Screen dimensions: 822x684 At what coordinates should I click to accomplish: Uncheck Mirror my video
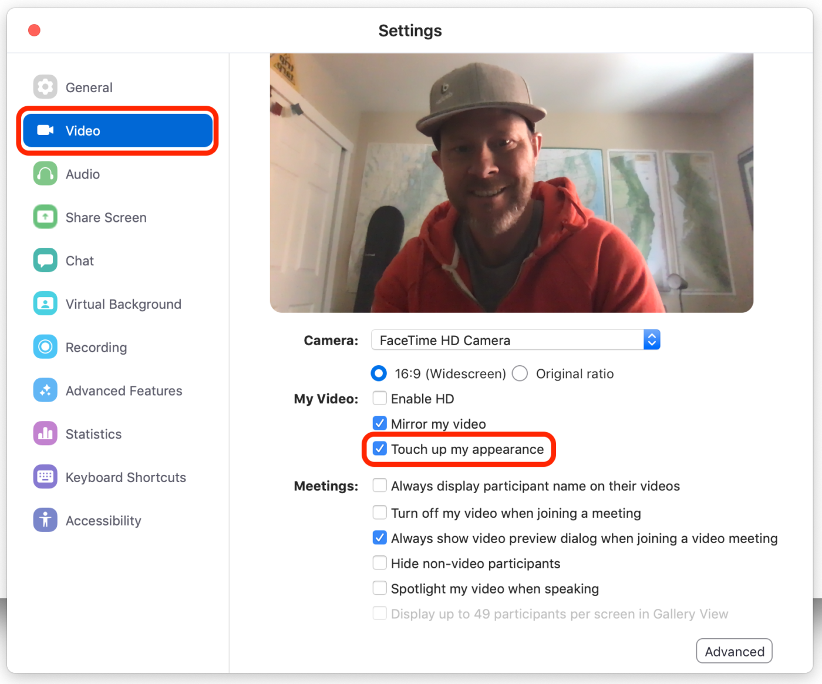point(379,423)
